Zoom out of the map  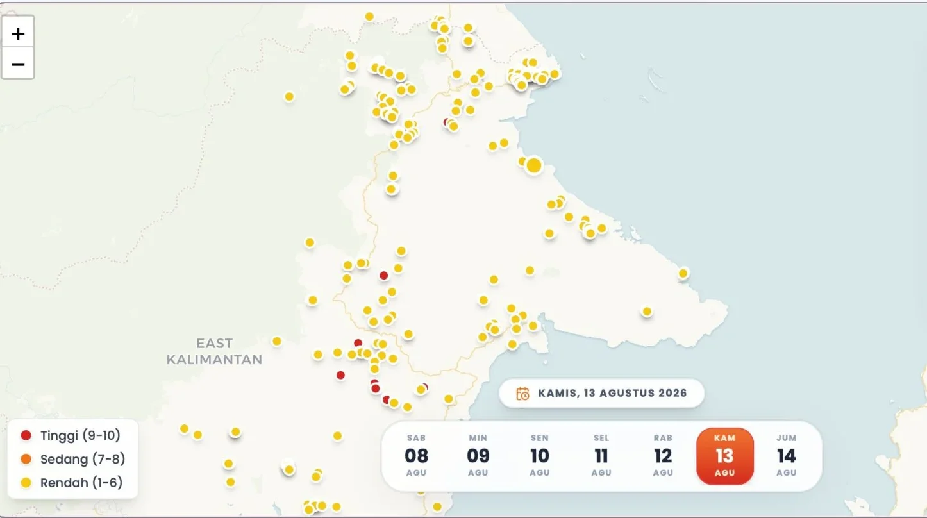click(18, 63)
